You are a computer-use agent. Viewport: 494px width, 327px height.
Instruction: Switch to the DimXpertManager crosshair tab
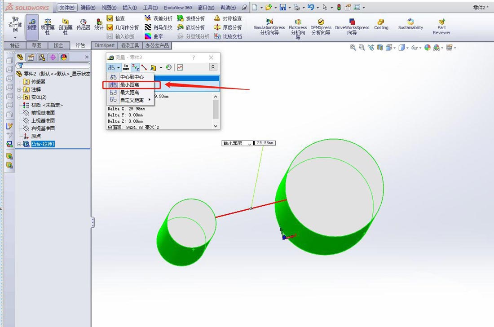click(53, 57)
